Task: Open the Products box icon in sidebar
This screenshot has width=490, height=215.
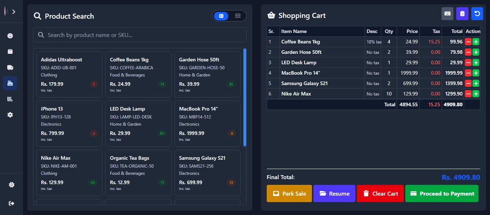Action: 10,52
